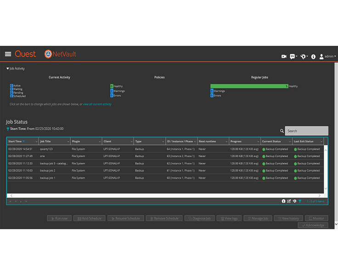Image resolution: width=338 pixels, height=275 pixels.
Task: Open the Job Title column menu
Action: tap(68, 142)
